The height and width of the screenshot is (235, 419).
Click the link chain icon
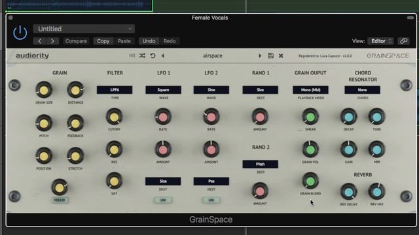point(403,41)
